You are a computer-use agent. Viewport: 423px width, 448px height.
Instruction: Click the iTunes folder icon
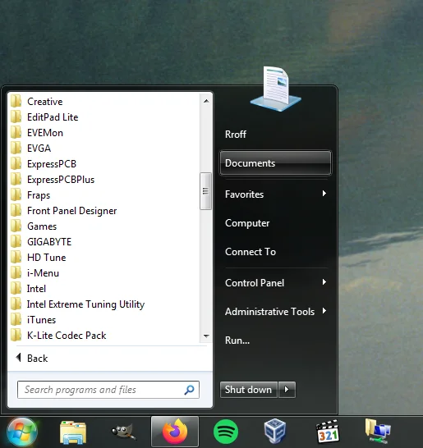[x=16, y=320]
